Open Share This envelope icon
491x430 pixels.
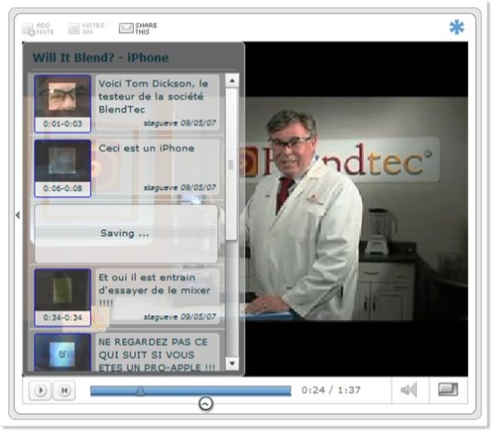pyautogui.click(x=126, y=29)
